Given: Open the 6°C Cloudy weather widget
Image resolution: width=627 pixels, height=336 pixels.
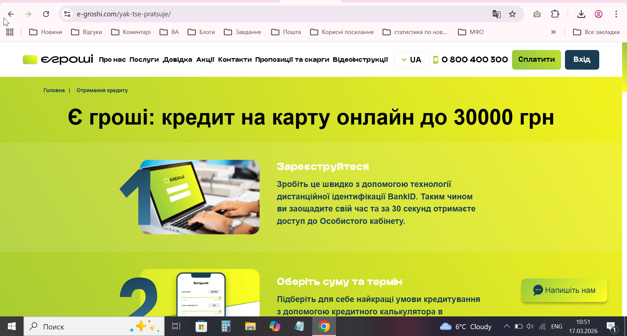Looking at the screenshot, I should 465,327.
